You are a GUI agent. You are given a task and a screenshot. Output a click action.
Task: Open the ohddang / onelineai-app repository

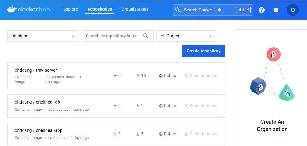pyautogui.click(x=38, y=130)
